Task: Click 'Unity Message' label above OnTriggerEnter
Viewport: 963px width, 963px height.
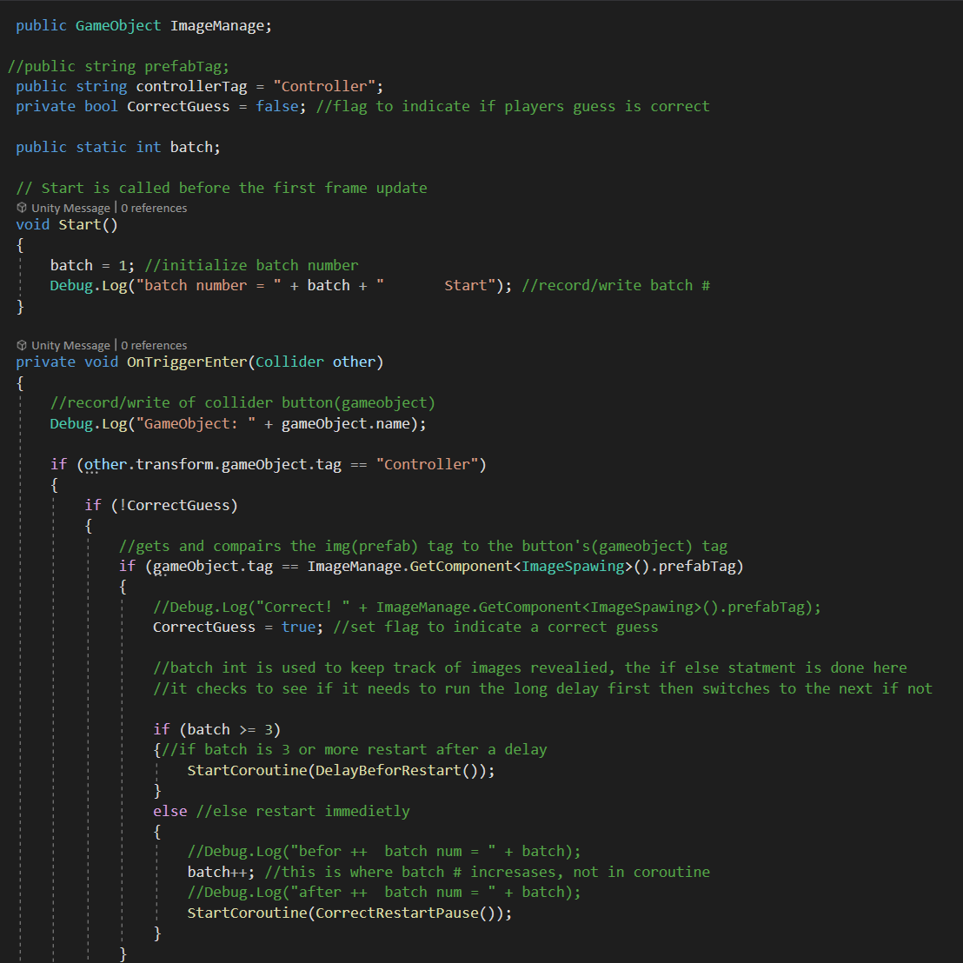Action: (x=70, y=346)
